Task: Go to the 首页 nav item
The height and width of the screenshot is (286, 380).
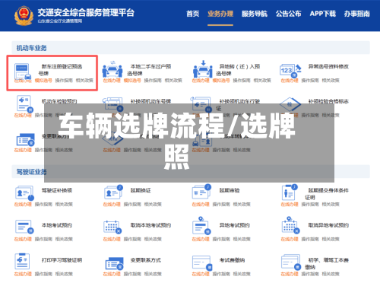Action: pyautogui.click(x=193, y=14)
